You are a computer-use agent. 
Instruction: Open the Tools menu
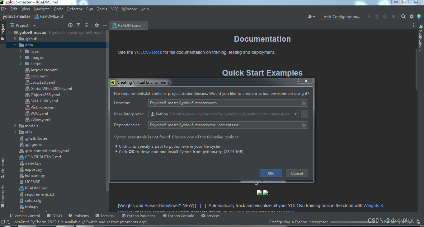102,9
